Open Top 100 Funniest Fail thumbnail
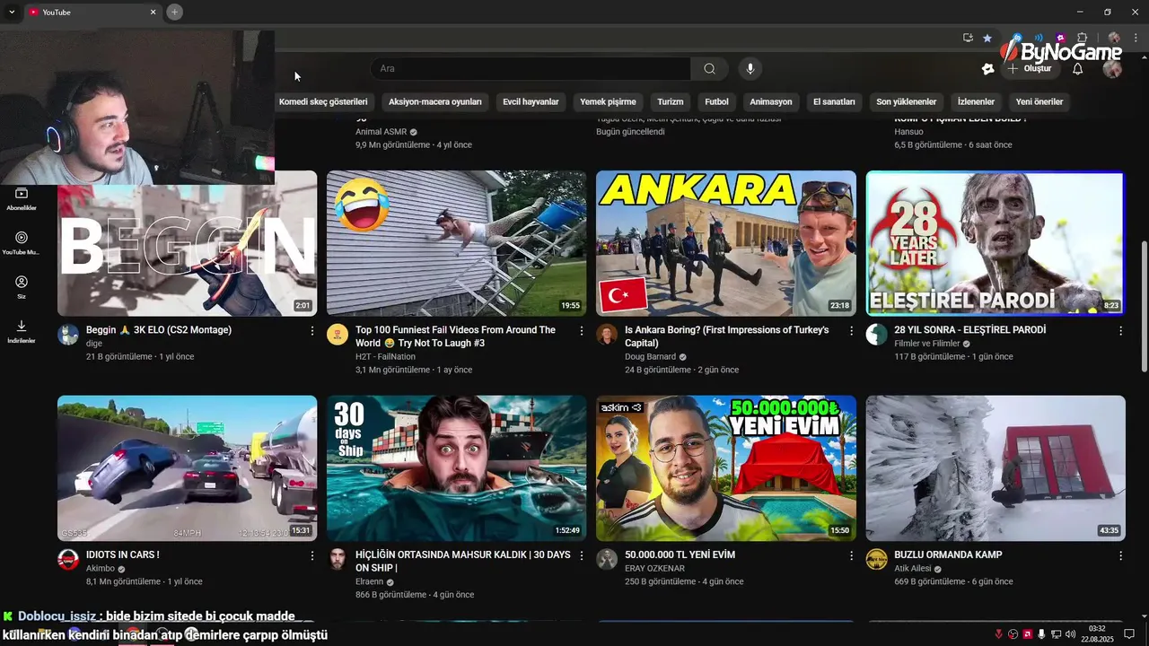Viewport: 1149px width, 646px height. [x=456, y=243]
